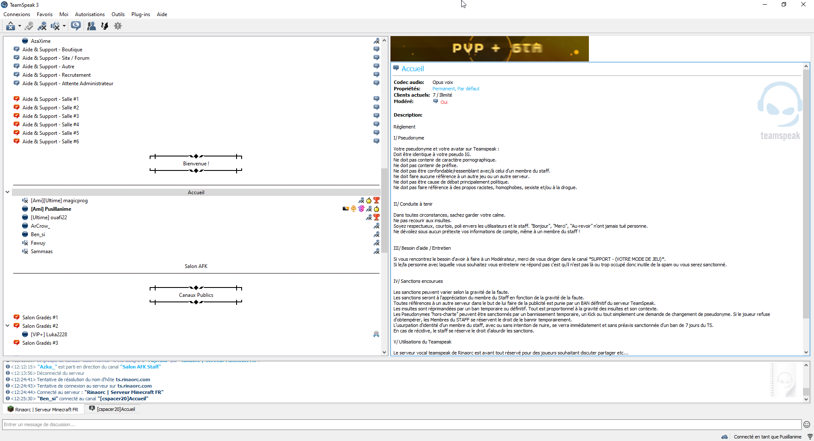814x441 pixels.
Task: Click the Accueil title in info panel
Action: pyautogui.click(x=413, y=69)
